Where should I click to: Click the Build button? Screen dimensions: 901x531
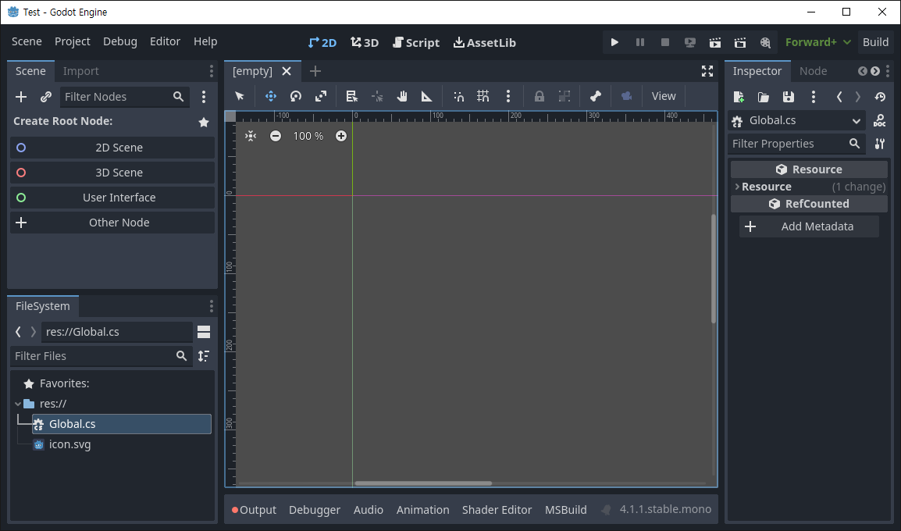point(875,42)
